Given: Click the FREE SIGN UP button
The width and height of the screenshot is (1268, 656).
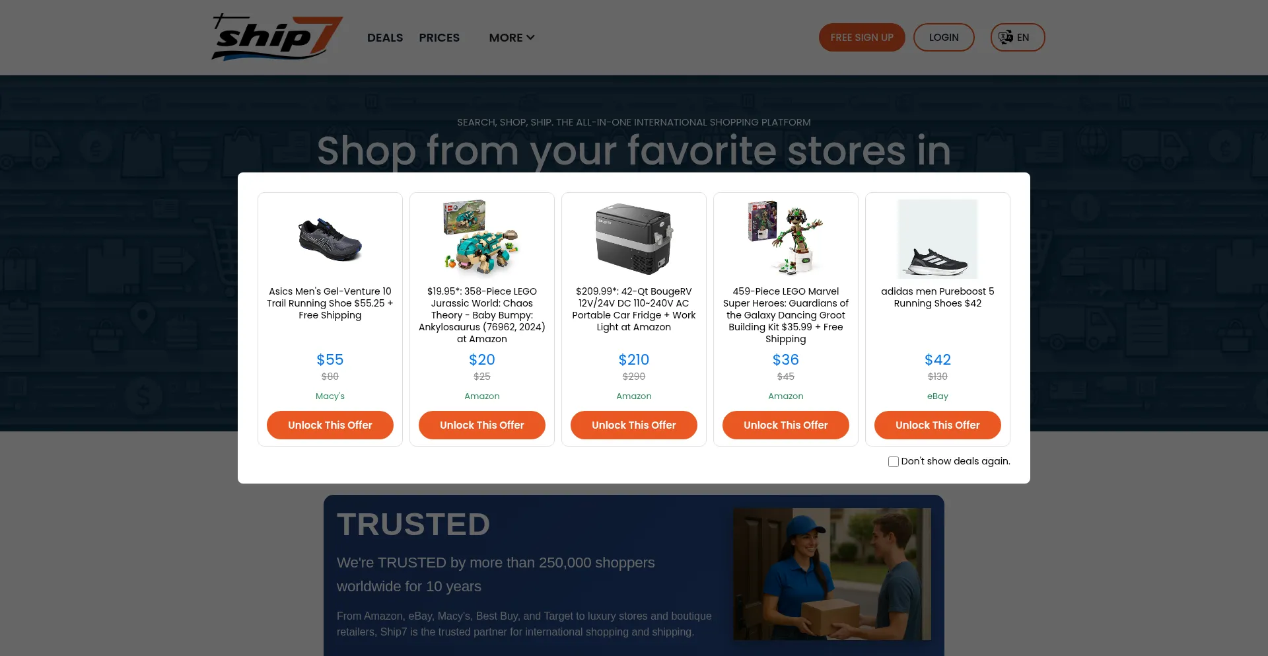Looking at the screenshot, I should click(862, 38).
